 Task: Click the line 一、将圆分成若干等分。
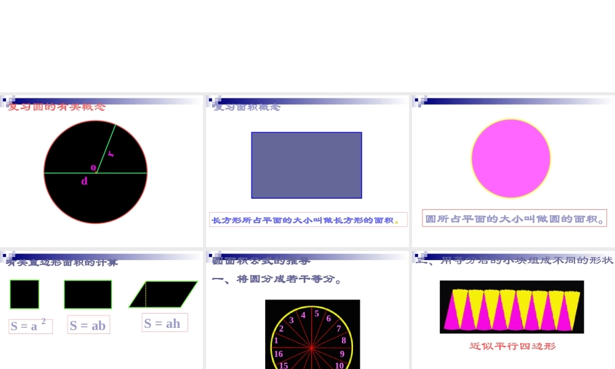tap(277, 279)
